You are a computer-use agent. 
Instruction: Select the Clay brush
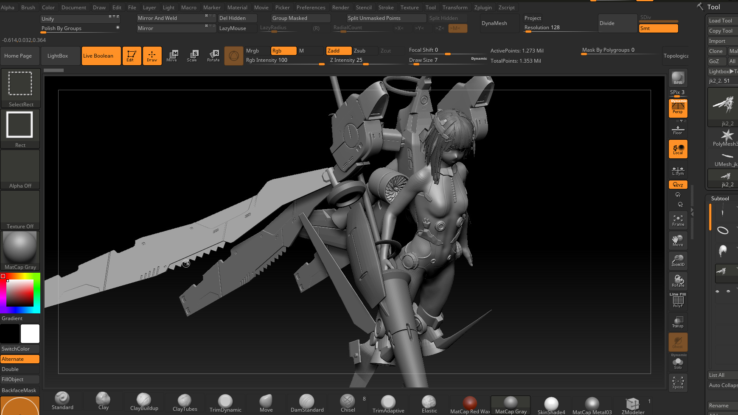pos(103,401)
